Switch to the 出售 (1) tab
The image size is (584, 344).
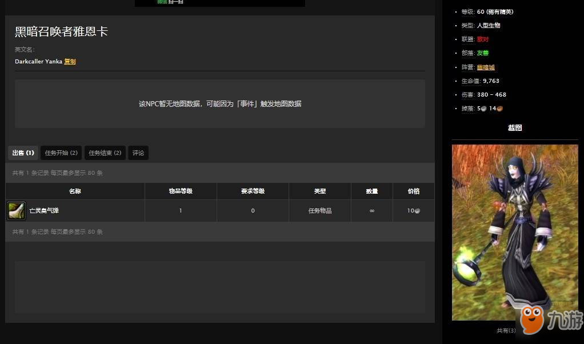23,153
